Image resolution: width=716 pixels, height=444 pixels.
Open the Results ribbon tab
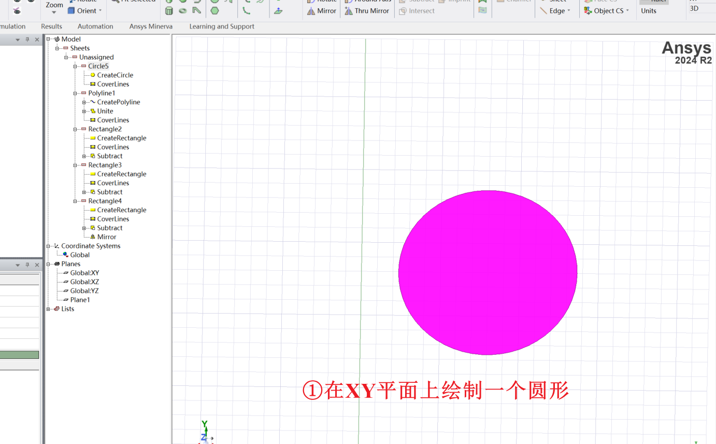click(x=51, y=26)
